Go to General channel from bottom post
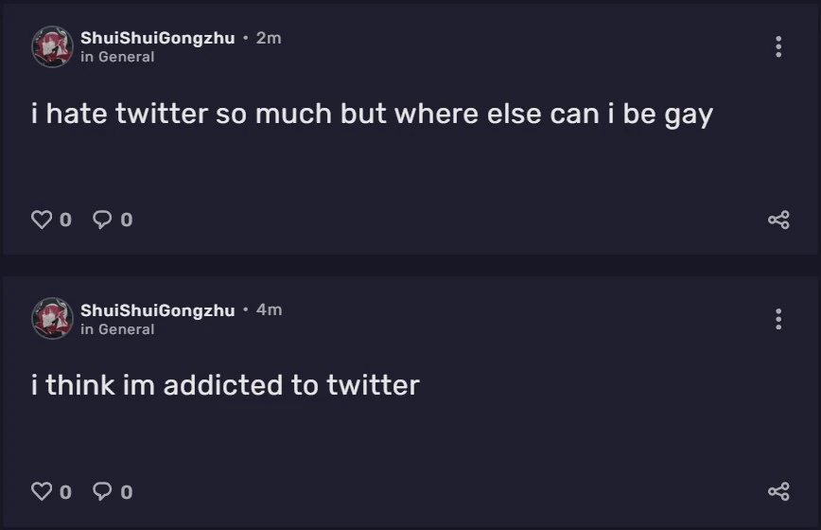 (126, 329)
